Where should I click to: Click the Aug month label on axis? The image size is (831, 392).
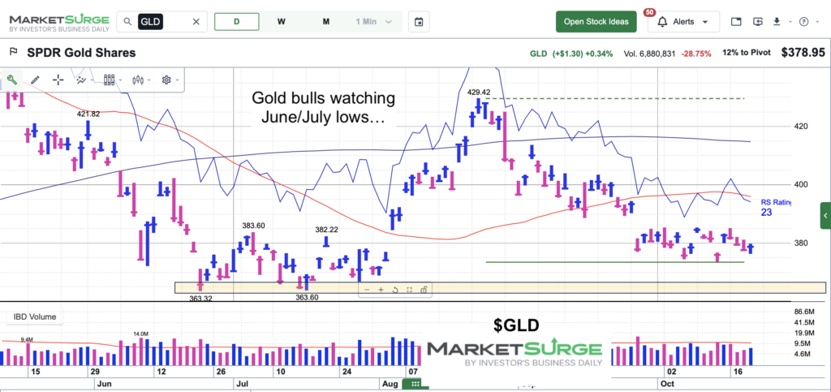(389, 382)
